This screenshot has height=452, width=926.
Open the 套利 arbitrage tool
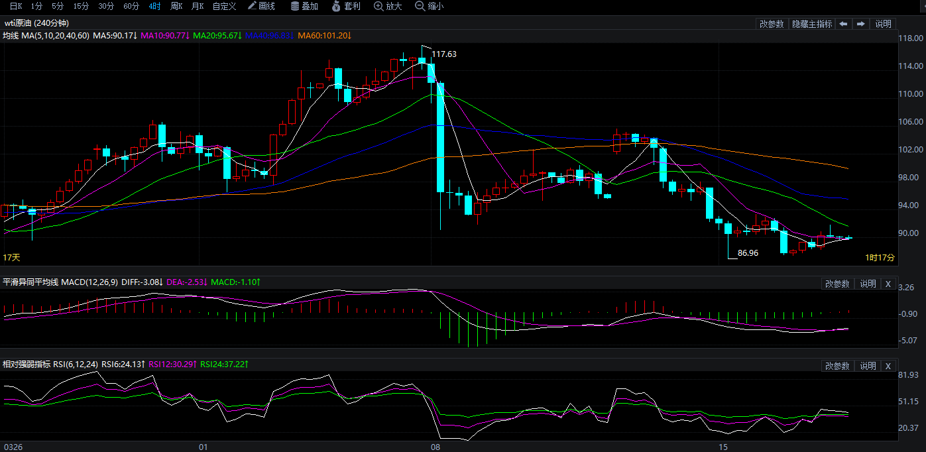[x=345, y=6]
